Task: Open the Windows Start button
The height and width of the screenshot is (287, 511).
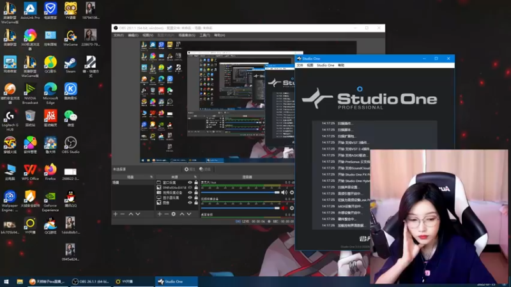Action: coord(6,281)
